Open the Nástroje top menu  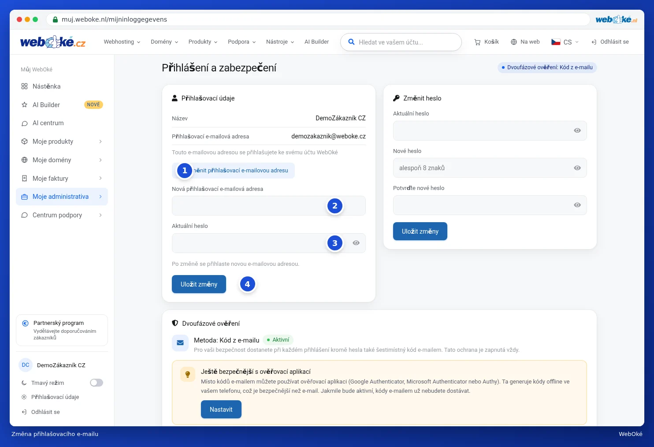click(280, 42)
